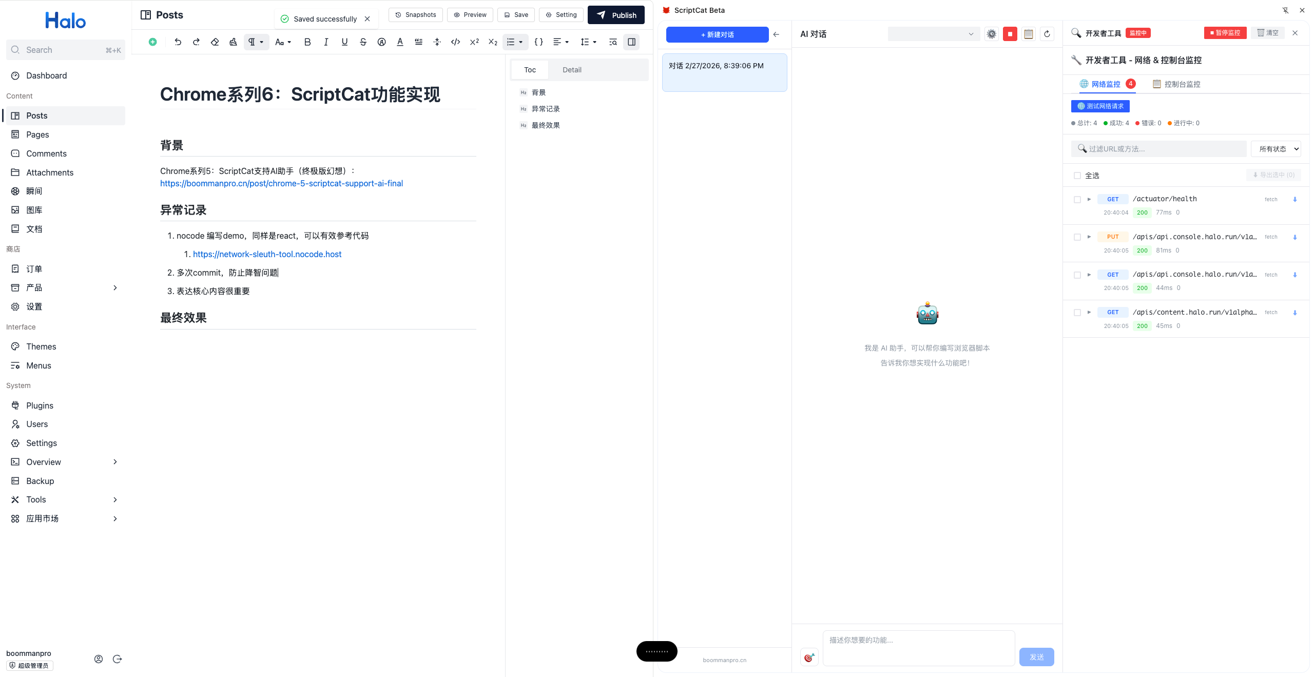Screen dimensions: 1314x677
Task: Click the Publish button
Action: pos(616,15)
